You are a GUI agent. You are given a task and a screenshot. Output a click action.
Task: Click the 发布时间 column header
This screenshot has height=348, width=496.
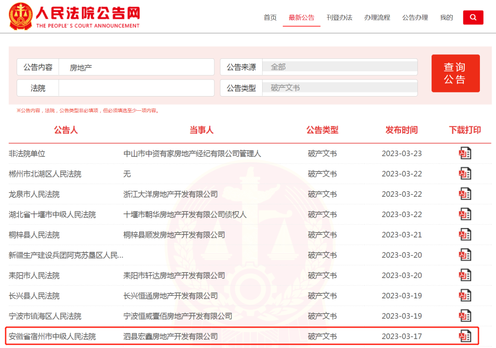[x=401, y=130]
